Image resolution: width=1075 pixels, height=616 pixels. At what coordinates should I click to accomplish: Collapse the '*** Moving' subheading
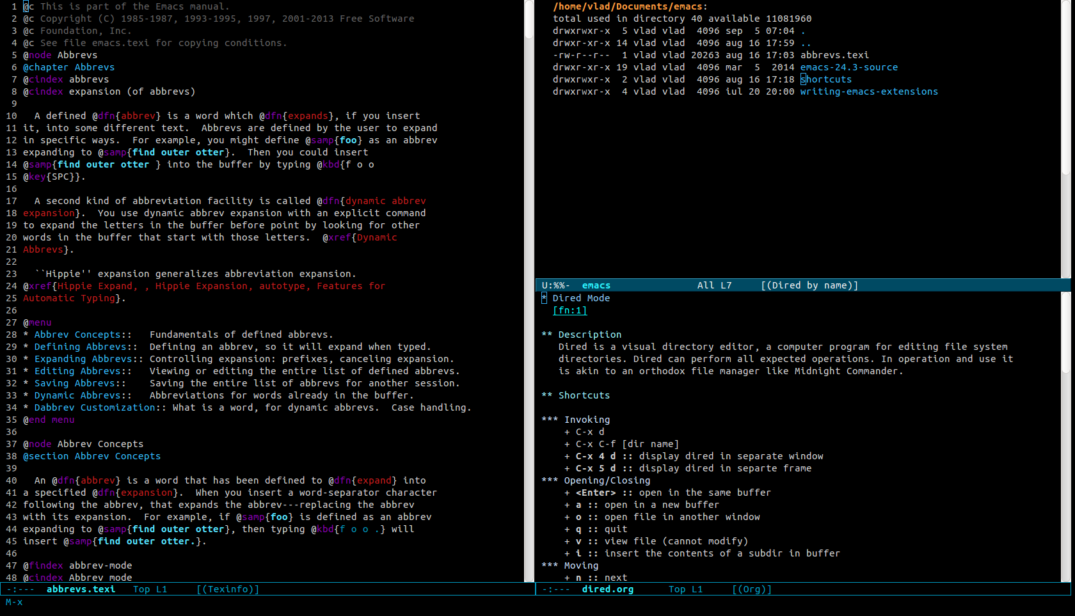tap(570, 565)
